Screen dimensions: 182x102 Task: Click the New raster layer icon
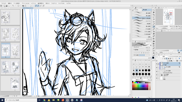pyautogui.click(x=168, y=61)
